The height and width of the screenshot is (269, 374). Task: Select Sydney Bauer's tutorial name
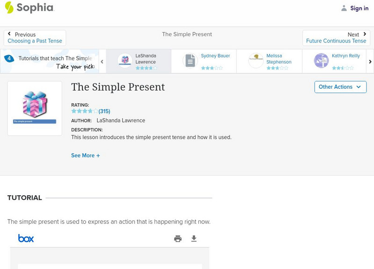coord(216,56)
